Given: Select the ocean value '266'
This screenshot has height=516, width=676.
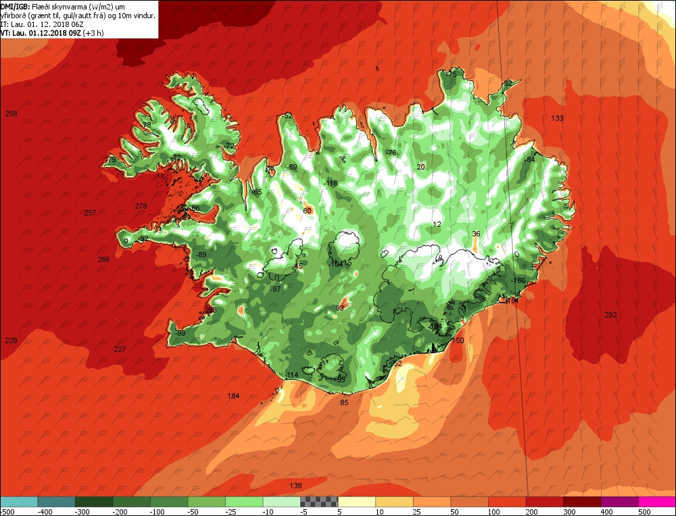Looking at the screenshot, I should 104,260.
